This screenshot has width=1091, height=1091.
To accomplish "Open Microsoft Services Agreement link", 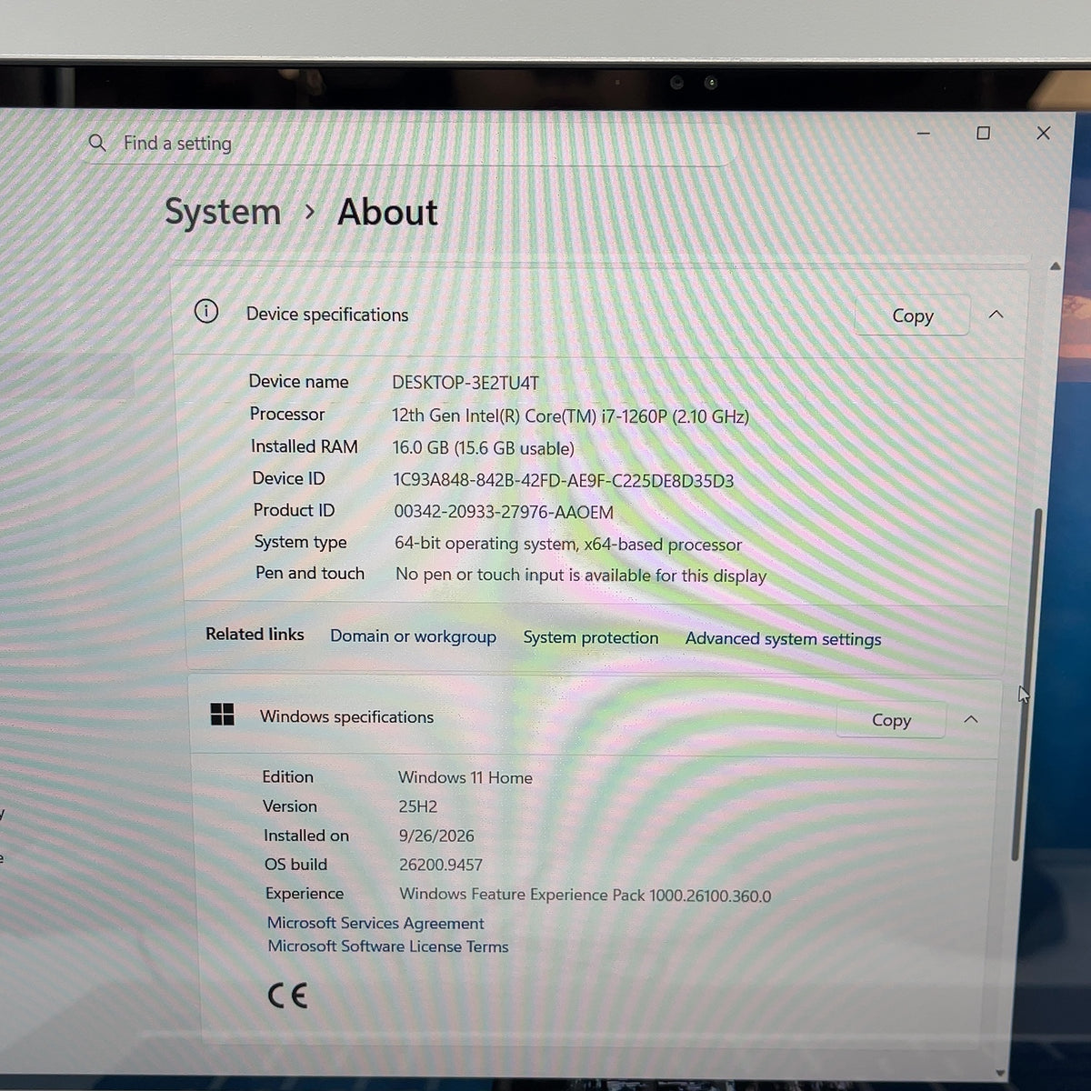I will coord(375,923).
